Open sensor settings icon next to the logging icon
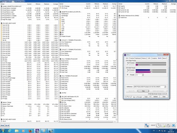This screenshot has width=177, height=133. 168,126
